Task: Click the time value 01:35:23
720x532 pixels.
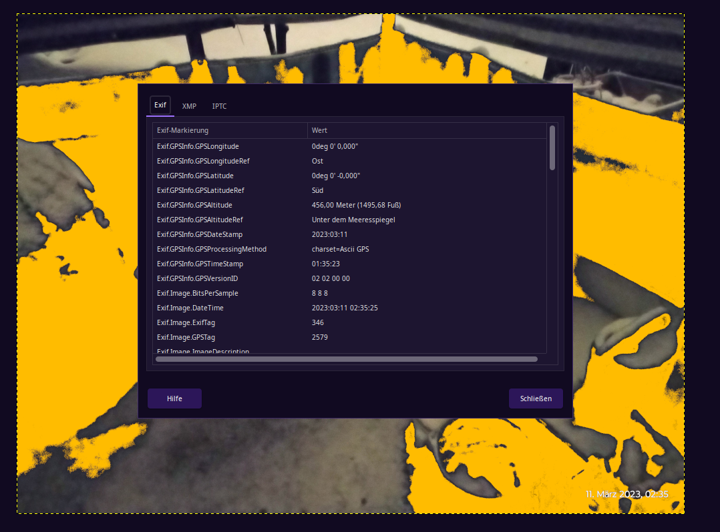Action: 325,264
